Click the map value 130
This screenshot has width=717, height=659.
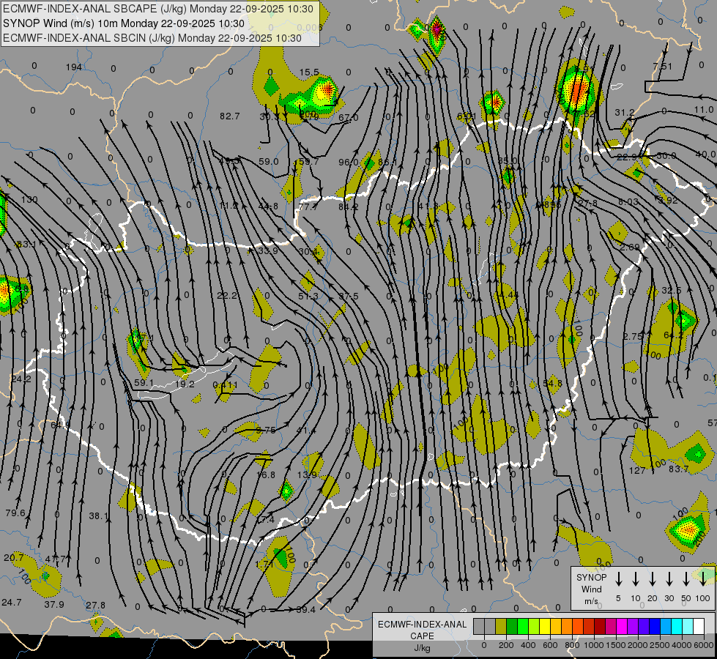pyautogui.click(x=29, y=199)
